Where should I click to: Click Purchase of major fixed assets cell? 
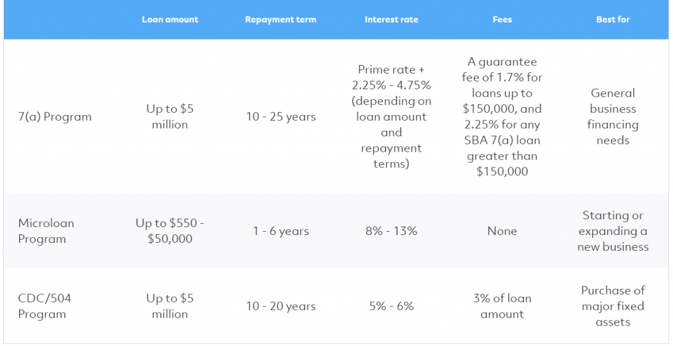pos(613,306)
